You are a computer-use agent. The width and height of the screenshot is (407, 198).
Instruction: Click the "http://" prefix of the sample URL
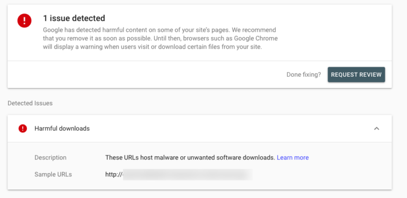coord(114,174)
